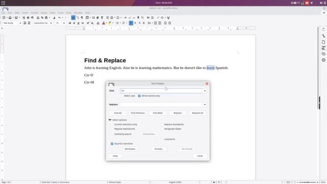Click the Print icon in toolbar
This screenshot has height=184, width=327.
tap(28, 18)
